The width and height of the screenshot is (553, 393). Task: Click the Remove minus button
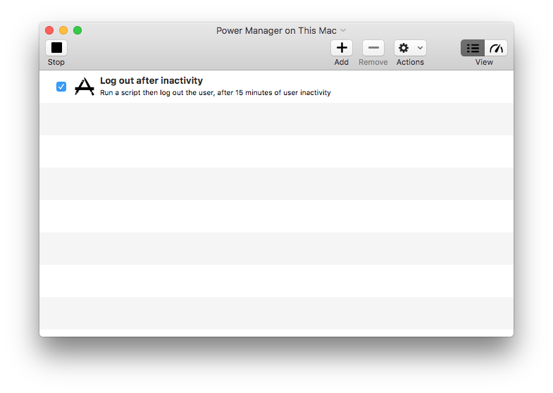(373, 48)
